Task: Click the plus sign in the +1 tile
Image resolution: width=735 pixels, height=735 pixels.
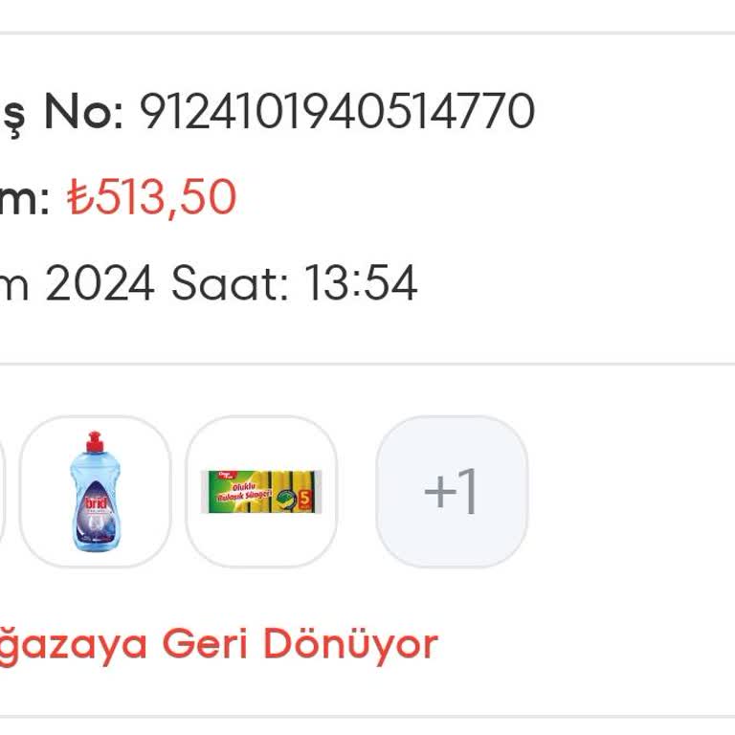Action: (x=440, y=492)
